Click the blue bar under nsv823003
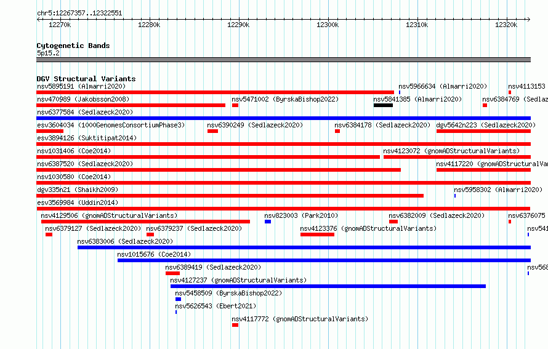 tap(268, 222)
